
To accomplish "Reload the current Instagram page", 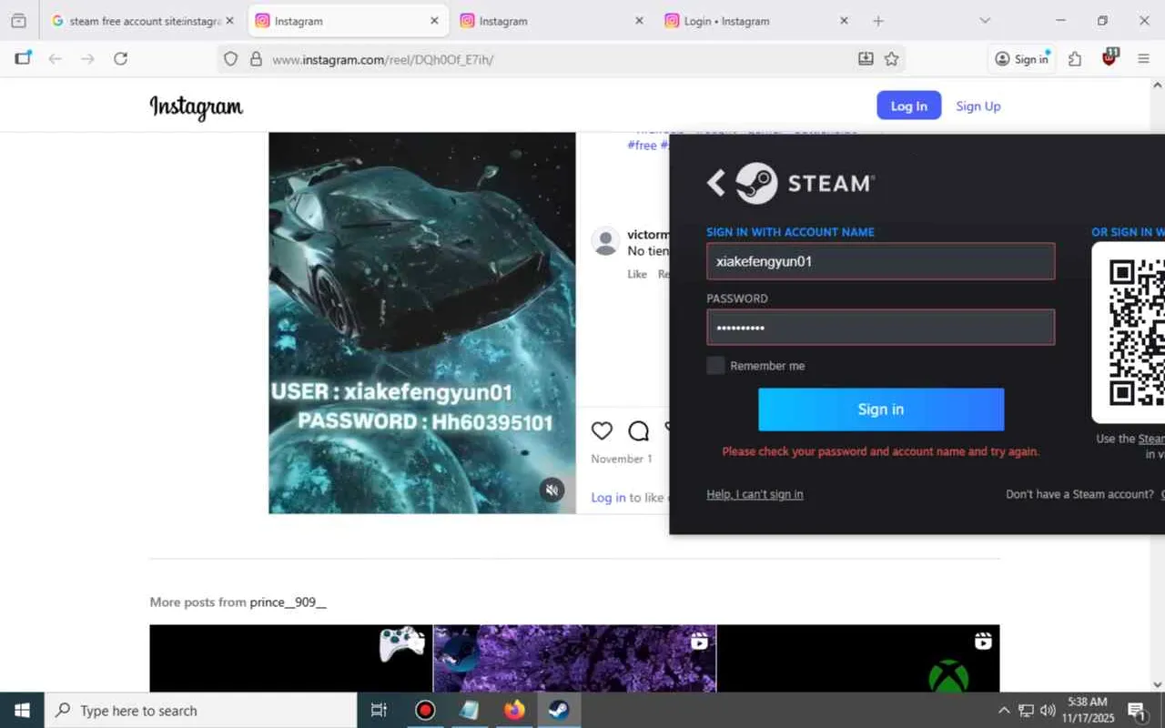I will (120, 59).
